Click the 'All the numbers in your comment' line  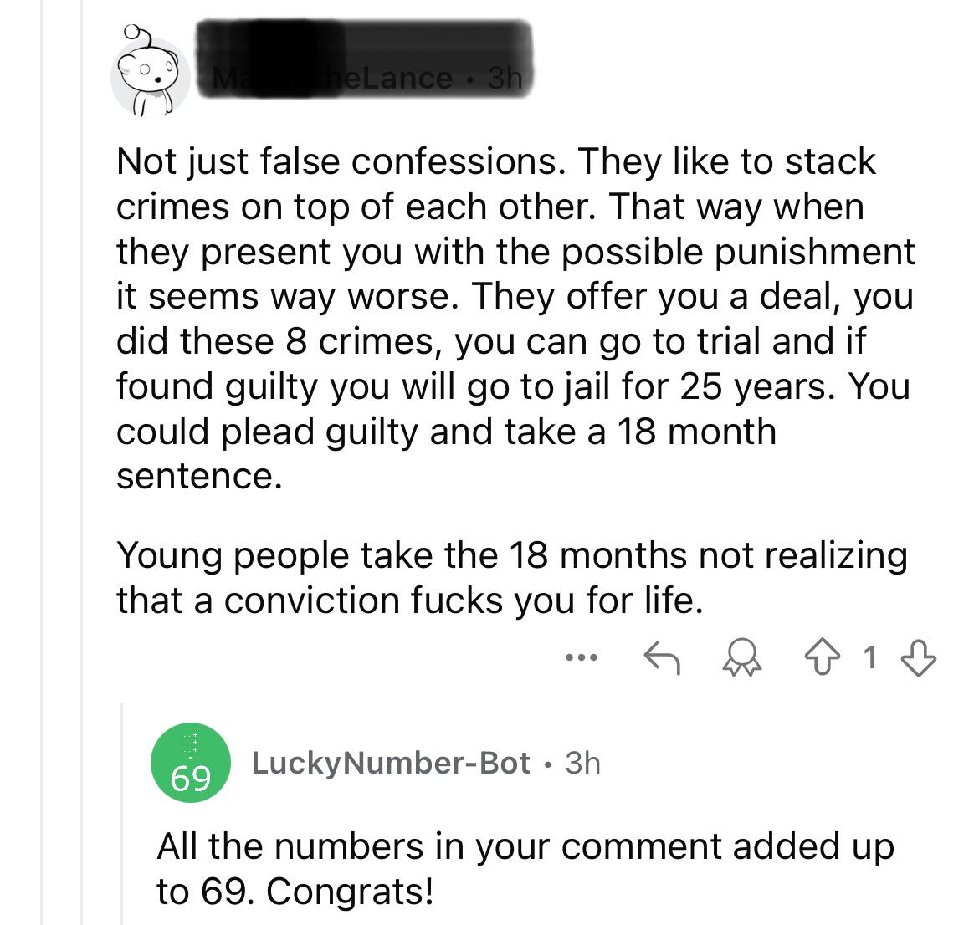click(x=525, y=846)
